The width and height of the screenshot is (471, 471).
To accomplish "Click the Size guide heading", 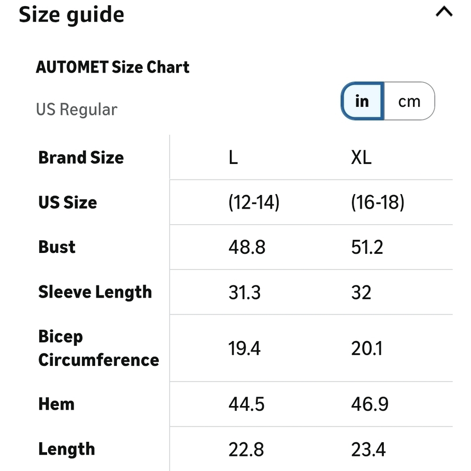I will [x=72, y=14].
